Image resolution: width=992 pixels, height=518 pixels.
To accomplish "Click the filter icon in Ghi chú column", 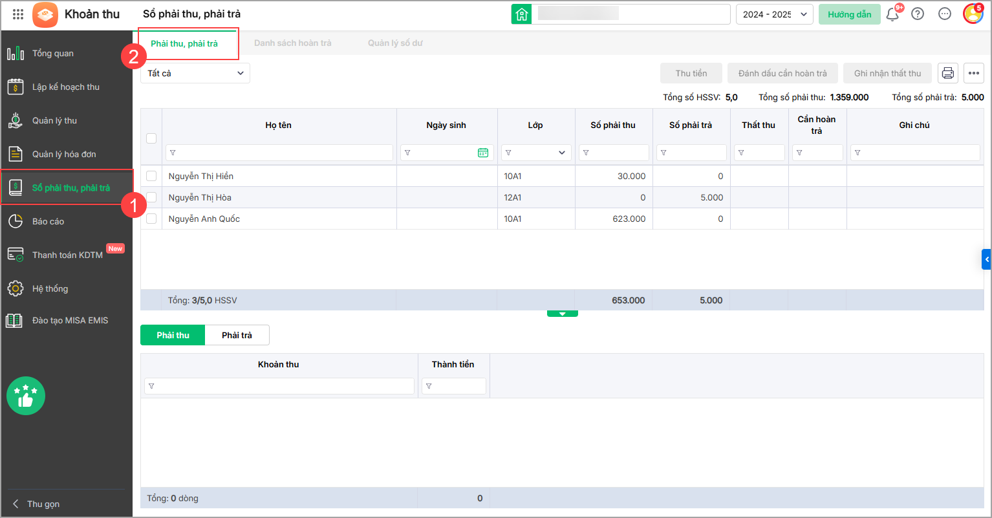I will click(x=857, y=153).
